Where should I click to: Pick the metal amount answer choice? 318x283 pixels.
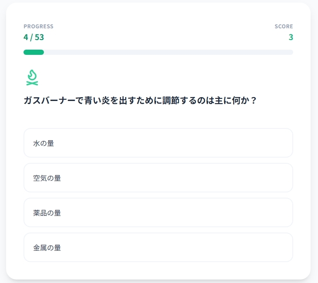coord(158,247)
